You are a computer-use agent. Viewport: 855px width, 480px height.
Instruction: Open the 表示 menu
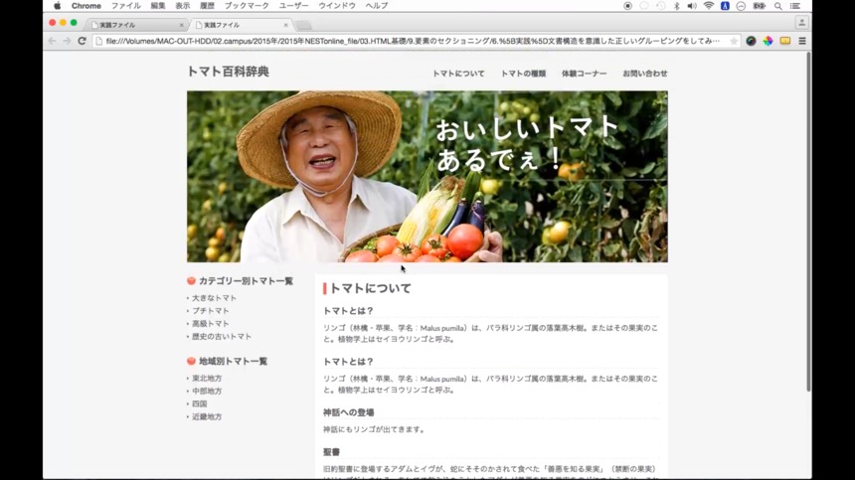[183, 6]
